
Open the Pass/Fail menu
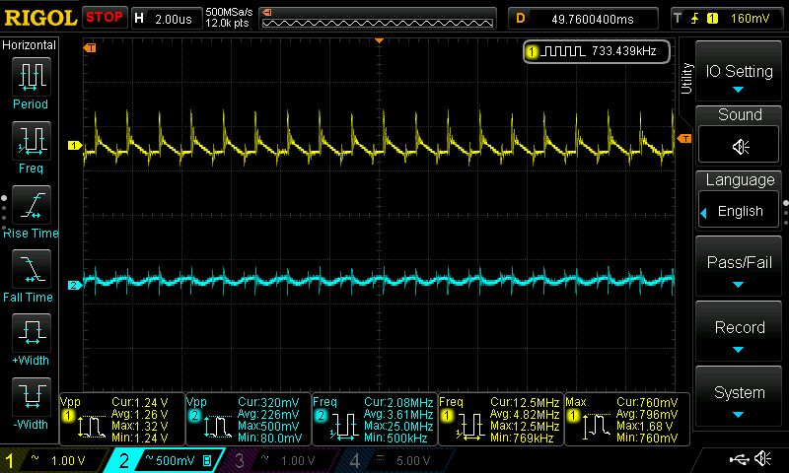(739, 266)
